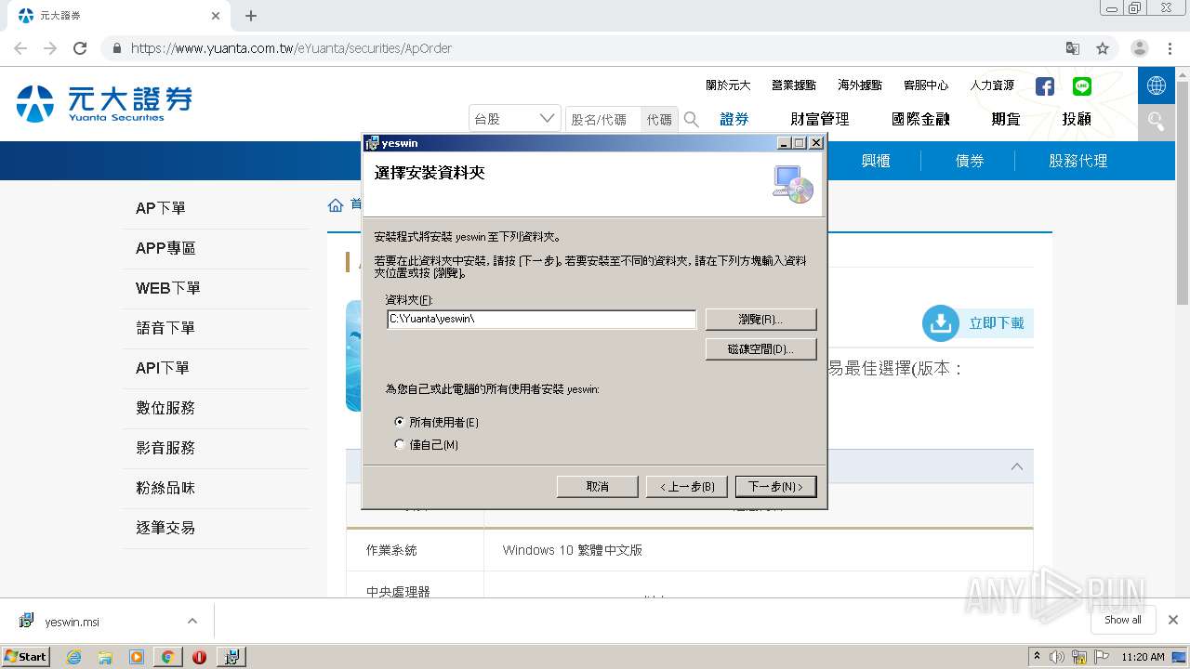1190x669 pixels.
Task: Click 瀏覽(R)... browse button
Action: pyautogui.click(x=760, y=320)
